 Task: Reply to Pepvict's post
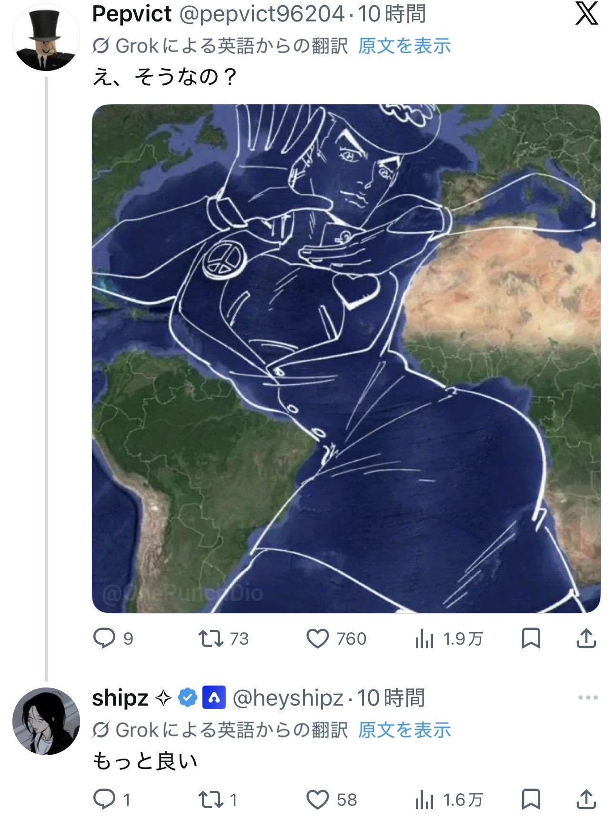pos(104,638)
